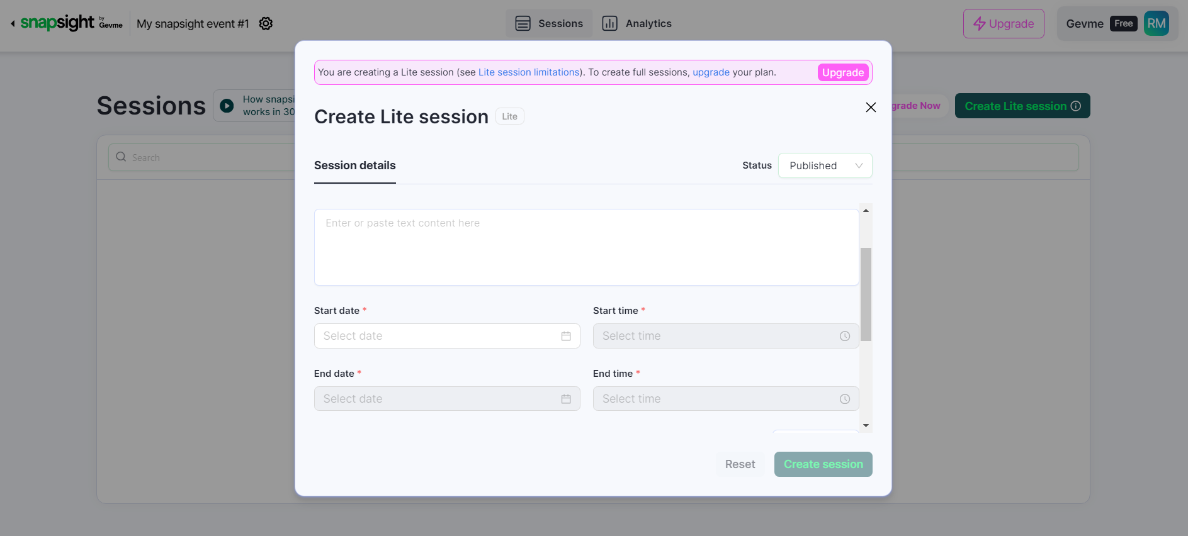Select the Session details tab
Viewport: 1188px width, 536px height.
pyautogui.click(x=354, y=165)
